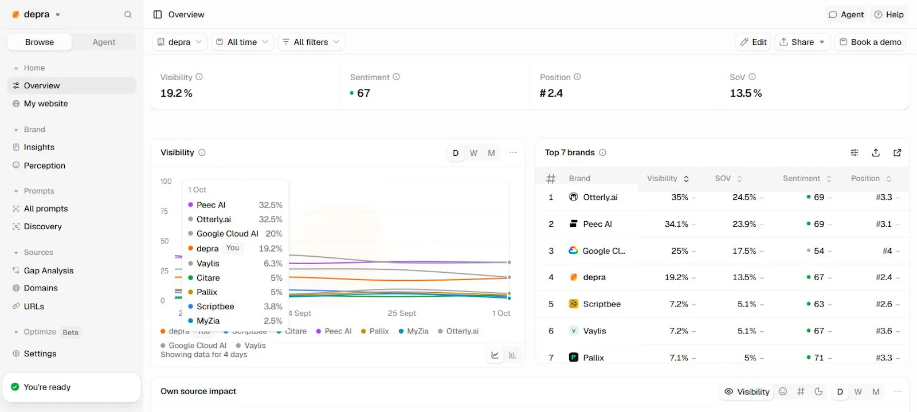Toggle Google Cloud AI legend item
The height and width of the screenshot is (412, 917).
click(193, 346)
